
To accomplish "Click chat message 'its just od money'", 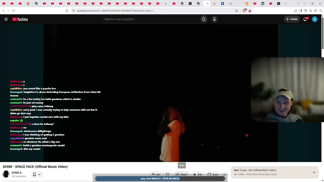I will [x=33, y=103].
